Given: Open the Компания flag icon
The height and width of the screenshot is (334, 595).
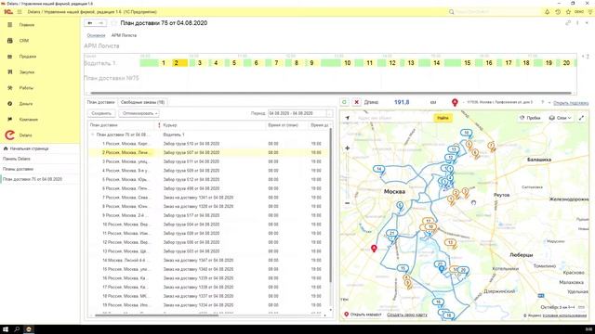Looking at the screenshot, I should click(x=10, y=120).
